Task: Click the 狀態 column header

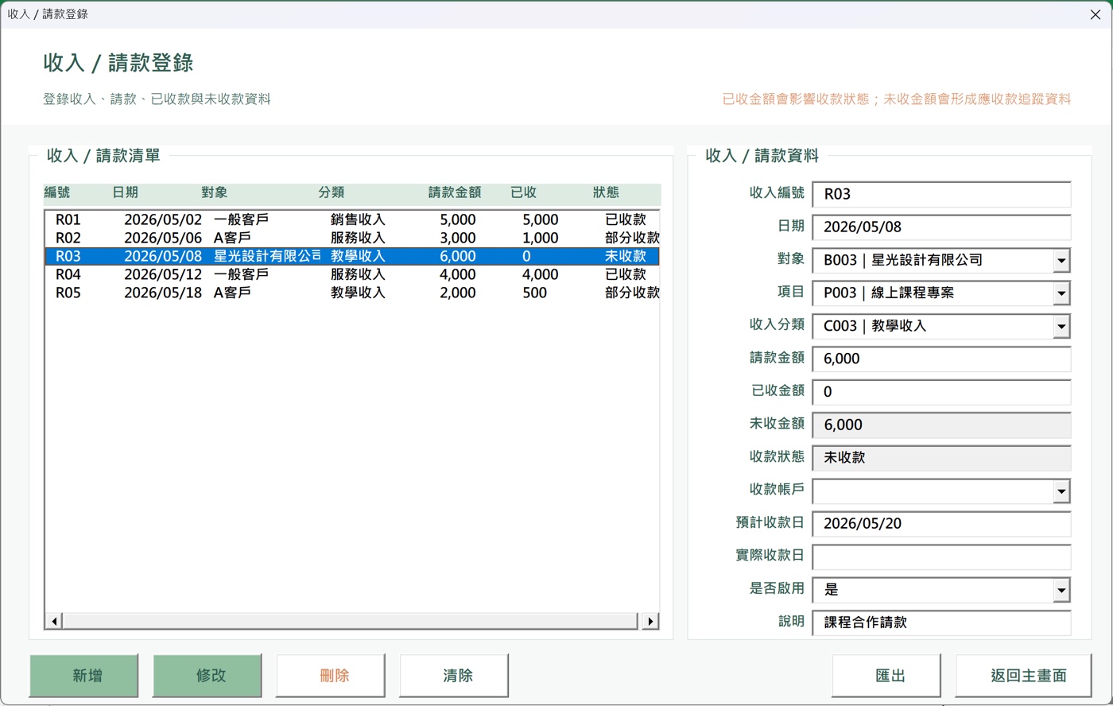Action: click(x=606, y=192)
